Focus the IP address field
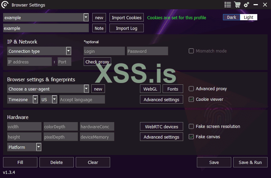The height and width of the screenshot is (178, 271). [30, 62]
